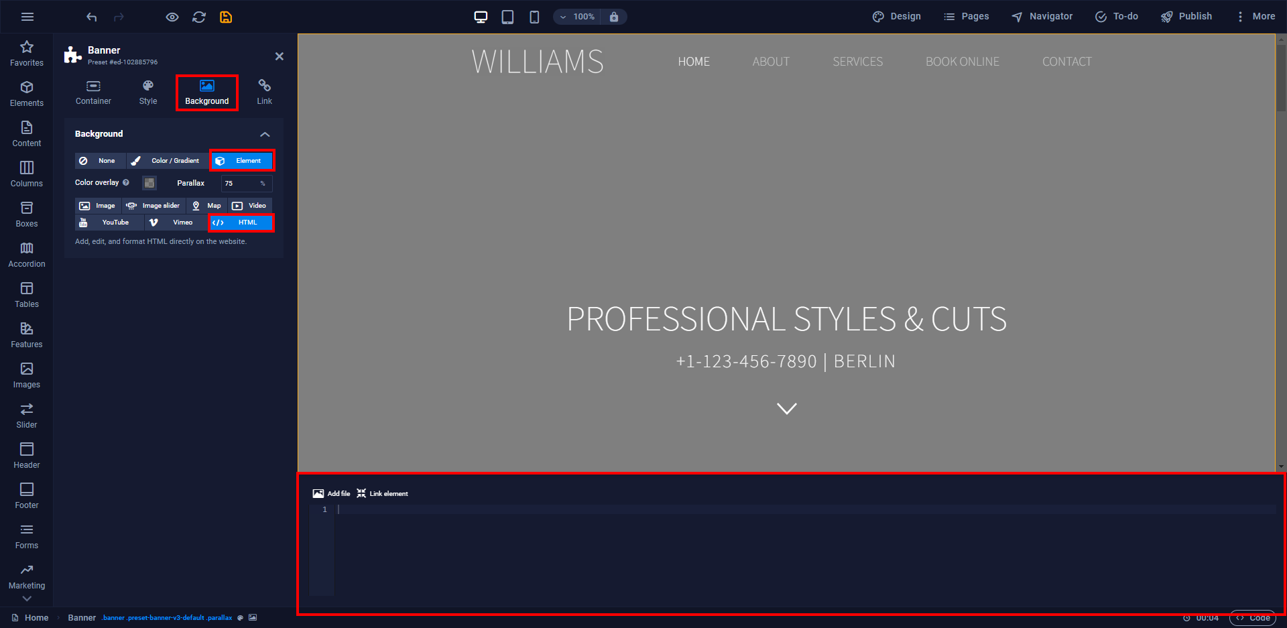Choose Video as background element

coord(250,206)
